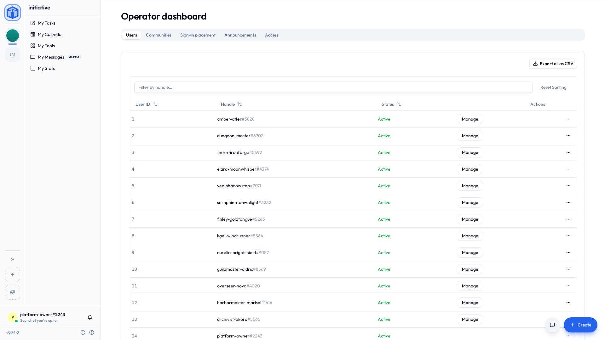
Task: Open My Messages
Action: [63, 57]
